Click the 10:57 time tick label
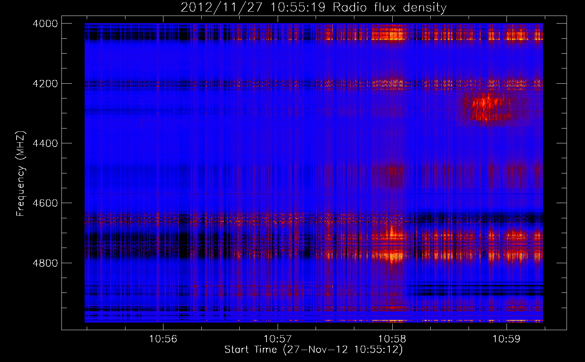585x362 pixels. point(278,339)
